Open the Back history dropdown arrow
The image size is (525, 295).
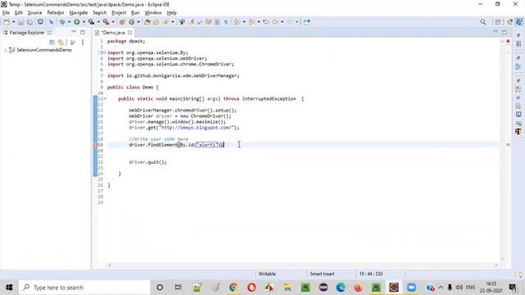[x=282, y=22]
